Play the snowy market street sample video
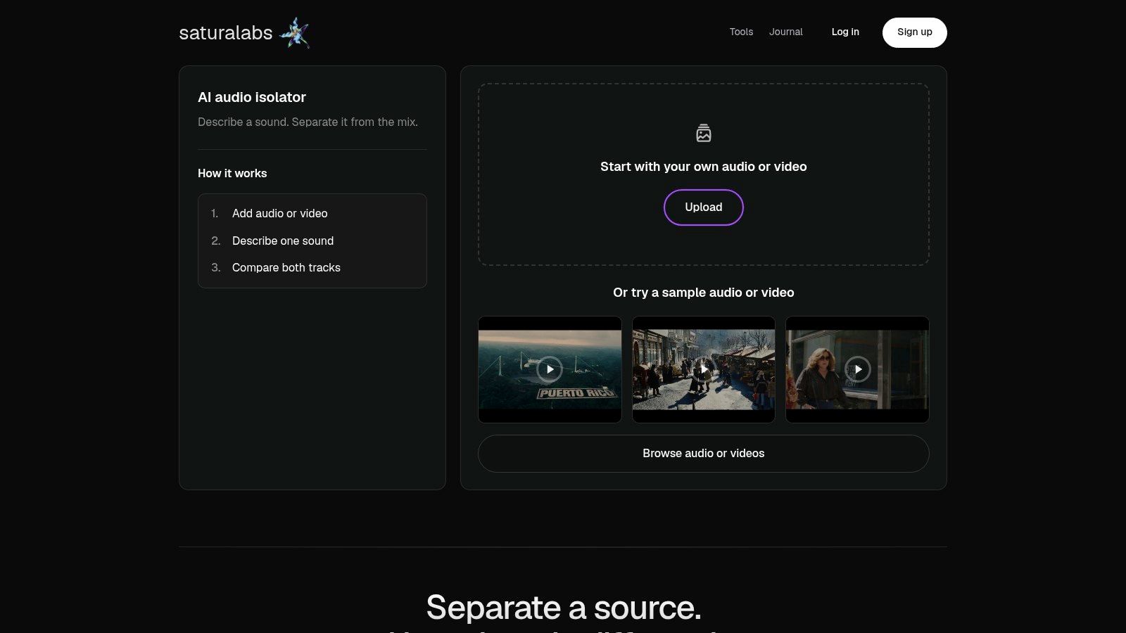1126x633 pixels. pyautogui.click(x=704, y=369)
